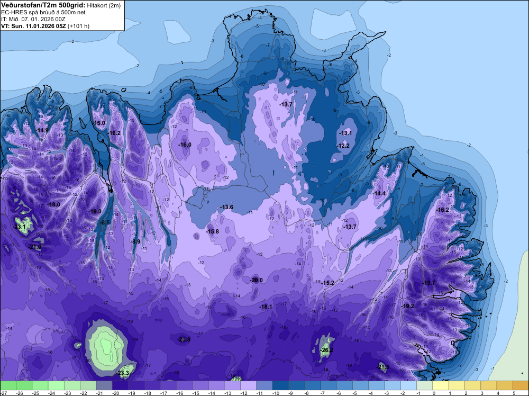Click the -20 legend color swatch
Image resolution: width=529 pixels, height=396 pixels.
tap(120, 385)
